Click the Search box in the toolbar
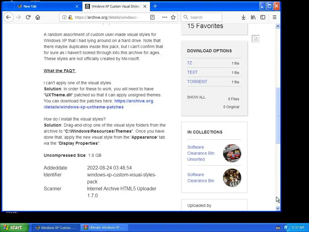309x232 pixels. click(201, 17)
